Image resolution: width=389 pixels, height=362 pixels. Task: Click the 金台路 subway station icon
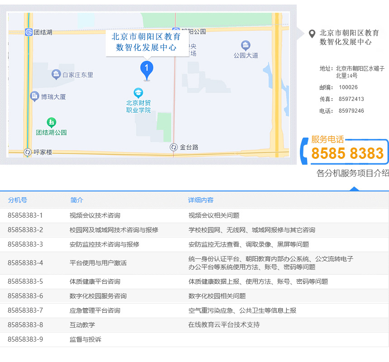click(x=174, y=147)
